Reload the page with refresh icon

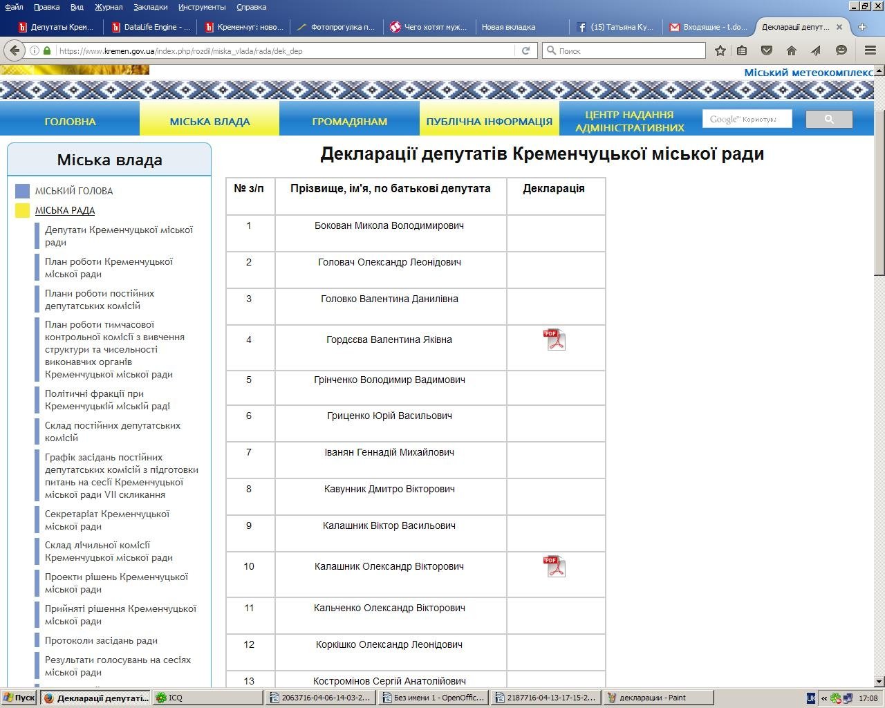pyautogui.click(x=525, y=50)
